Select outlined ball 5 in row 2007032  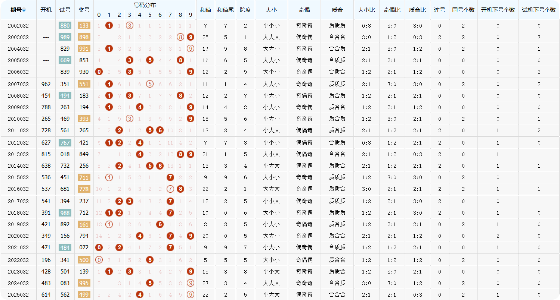pyautogui.click(x=150, y=84)
